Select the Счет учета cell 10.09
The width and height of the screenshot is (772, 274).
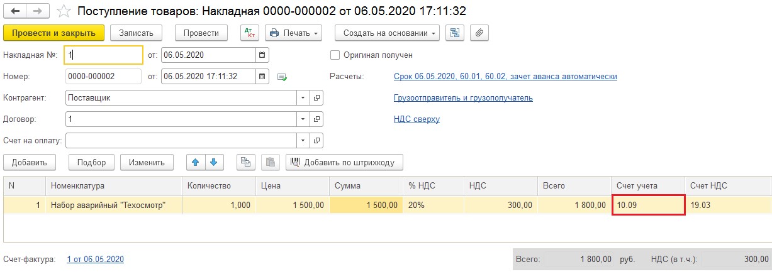(x=647, y=205)
